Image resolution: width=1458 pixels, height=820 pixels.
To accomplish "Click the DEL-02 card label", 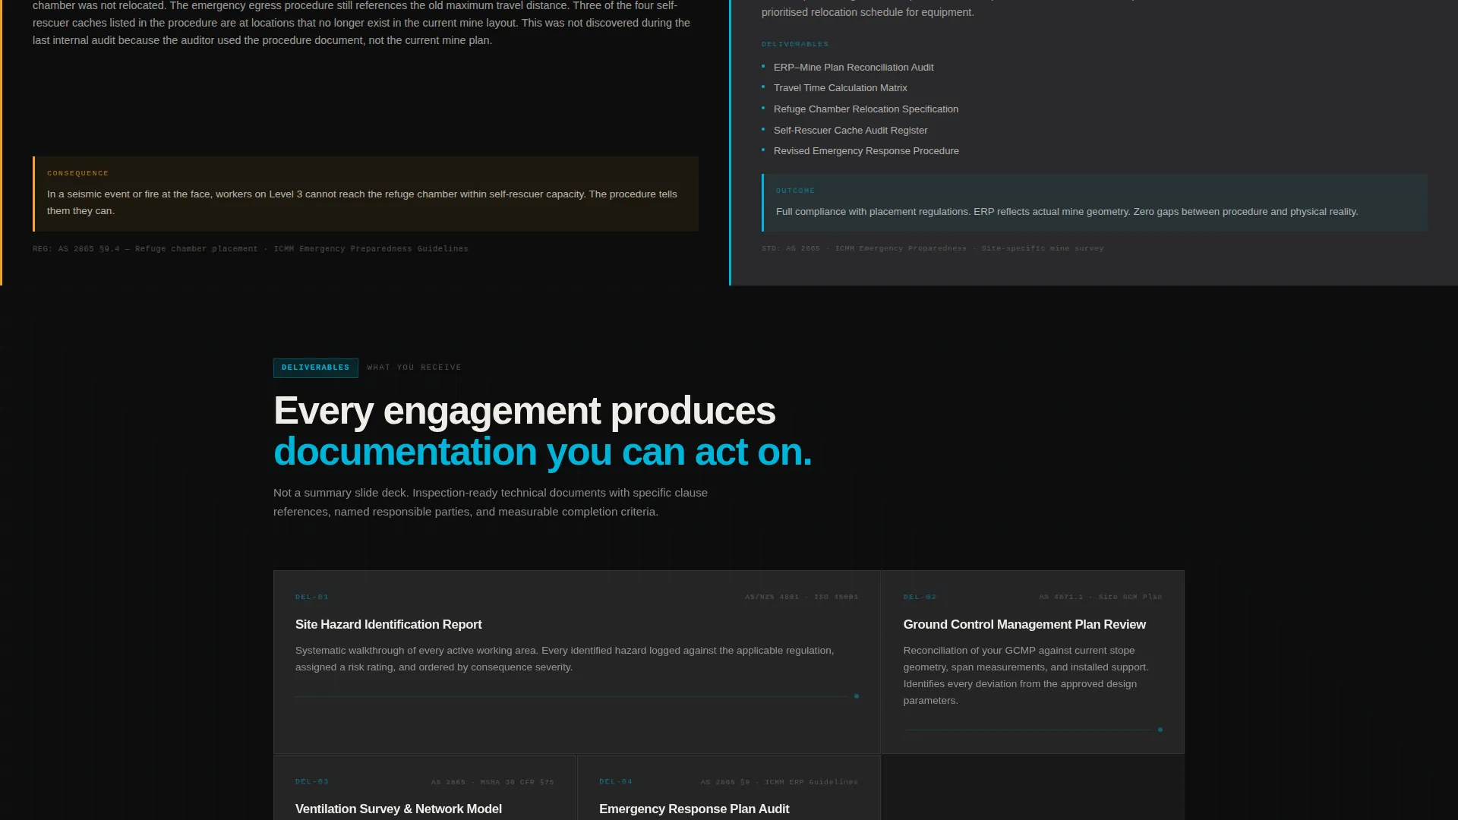I will coord(920,597).
